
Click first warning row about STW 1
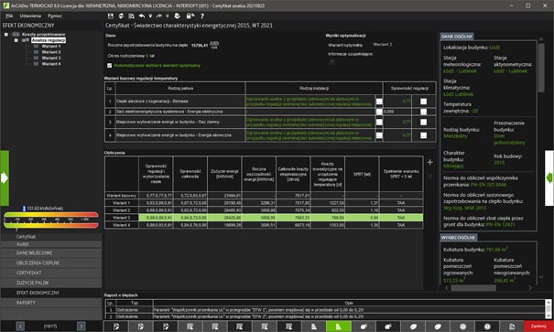pyautogui.click(x=325, y=310)
